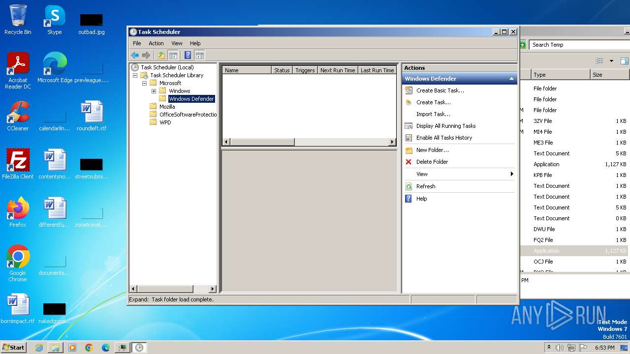Select Task Scheduler Library in tree
The height and width of the screenshot is (354, 630).
(177, 75)
